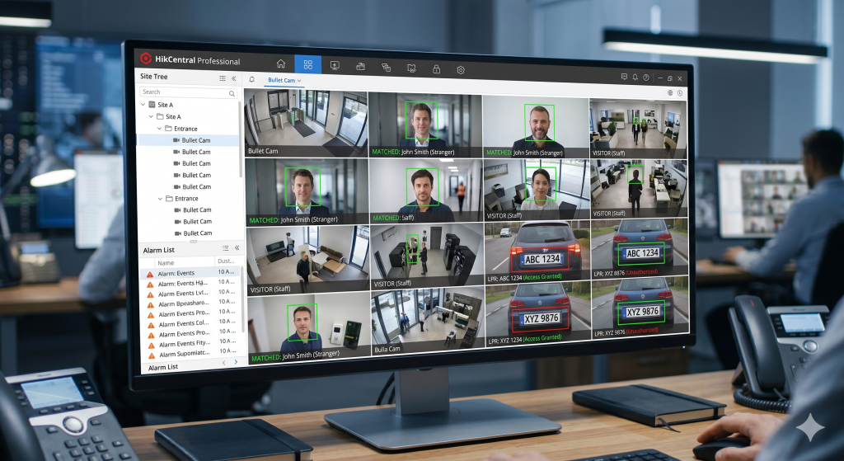Collapse the Site A folder node

click(151, 116)
